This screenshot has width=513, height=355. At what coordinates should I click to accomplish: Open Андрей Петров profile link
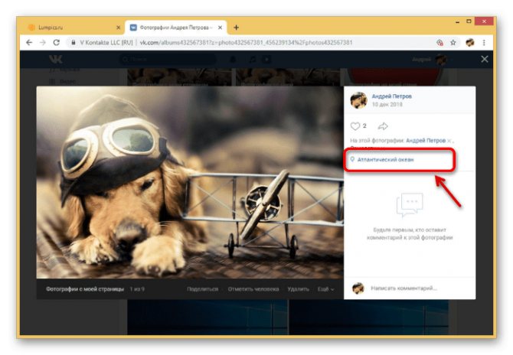(391, 96)
